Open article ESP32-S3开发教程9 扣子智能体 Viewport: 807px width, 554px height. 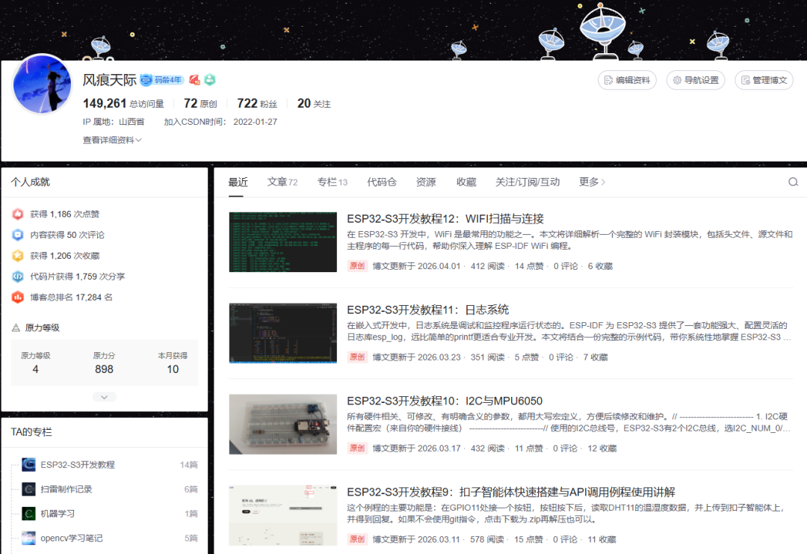point(511,492)
